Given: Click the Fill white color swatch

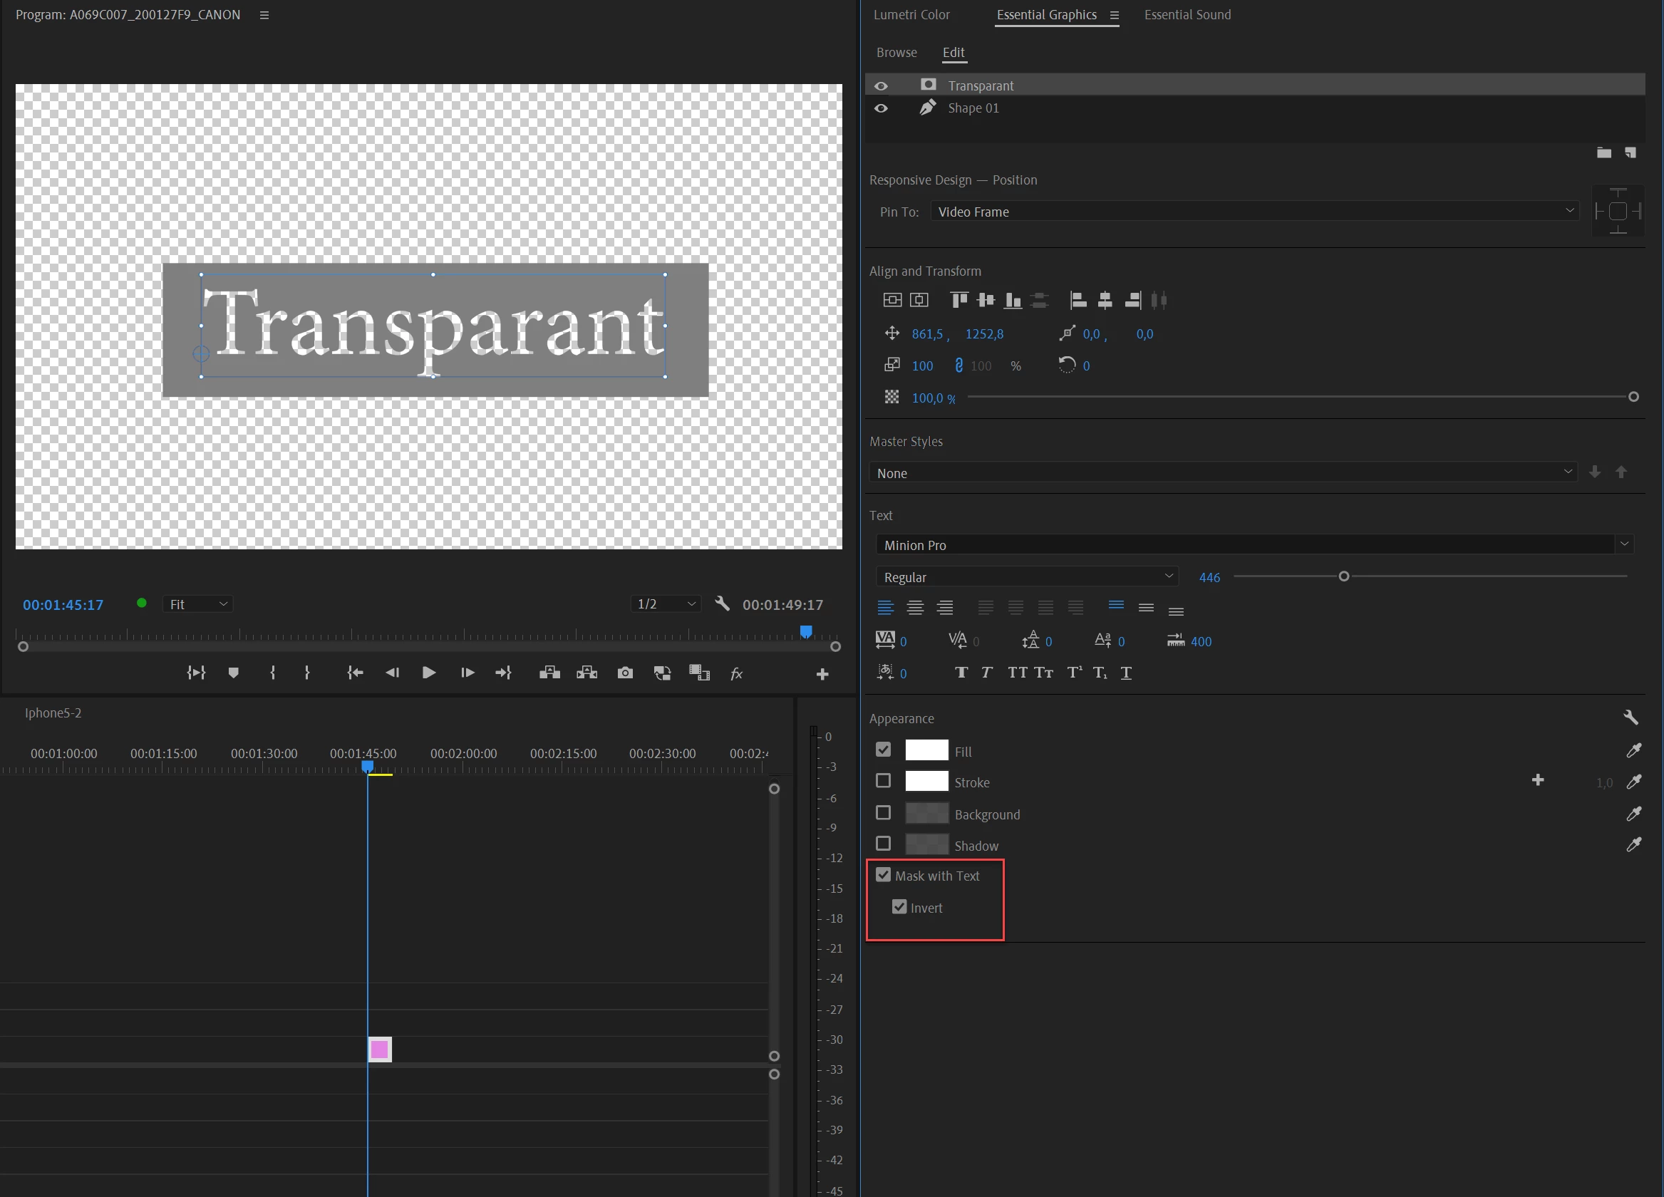Looking at the screenshot, I should 926,750.
